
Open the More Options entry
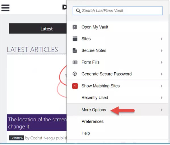tap(117, 110)
